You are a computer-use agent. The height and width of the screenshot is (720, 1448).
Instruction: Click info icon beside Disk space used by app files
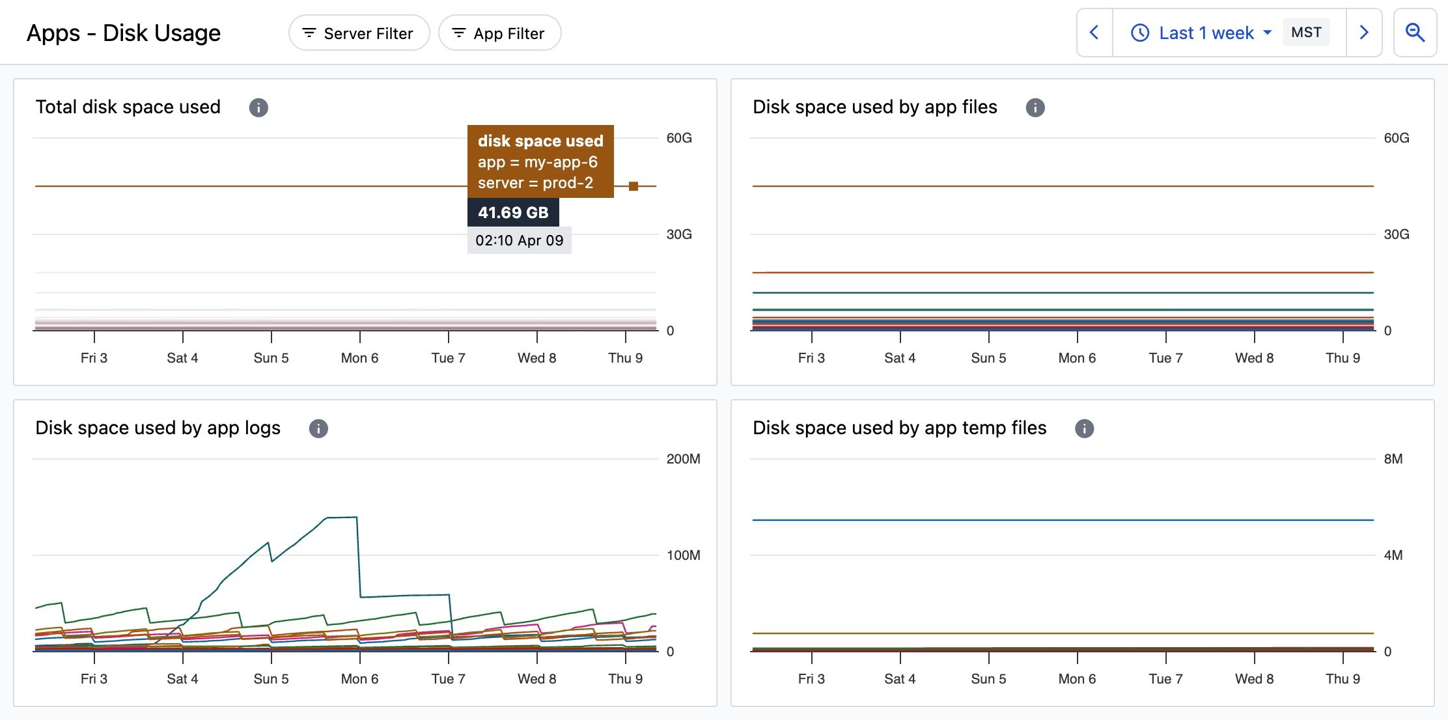1035,107
